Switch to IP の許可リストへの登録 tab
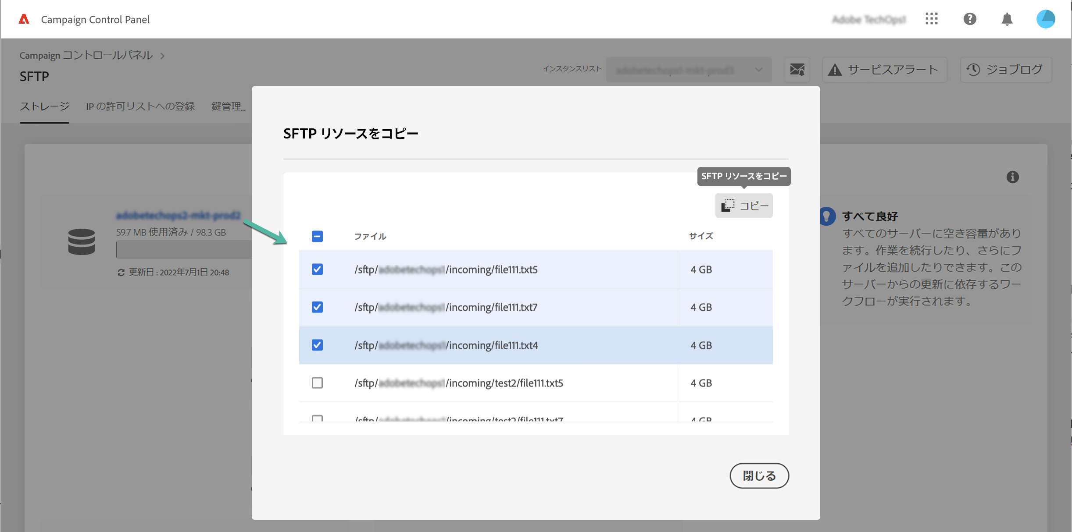Screen dimensions: 1072x532 pos(140,106)
